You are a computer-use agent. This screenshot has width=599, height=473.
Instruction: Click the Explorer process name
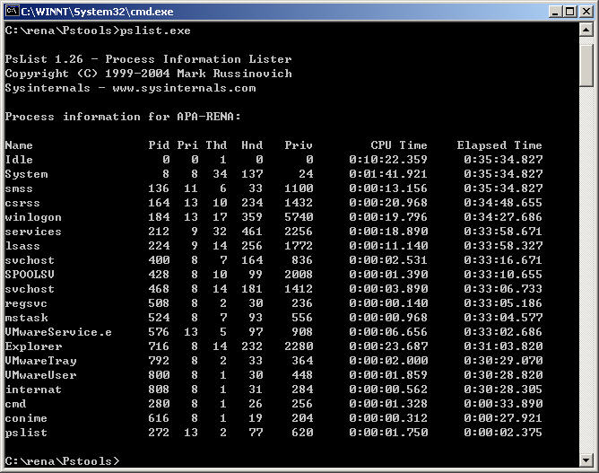33,346
